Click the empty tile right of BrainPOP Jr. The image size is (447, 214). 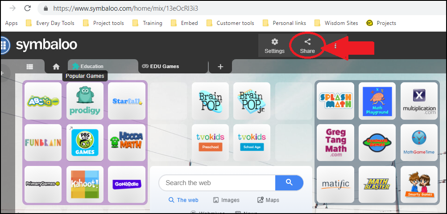point(294,101)
